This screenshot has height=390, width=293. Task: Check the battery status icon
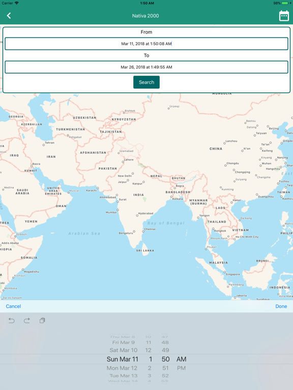coord(285,3)
